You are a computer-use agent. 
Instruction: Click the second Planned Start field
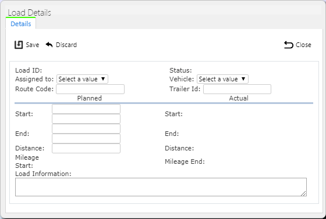point(86,119)
